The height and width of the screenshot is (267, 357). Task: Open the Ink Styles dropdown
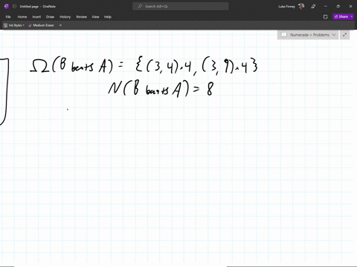click(x=14, y=25)
